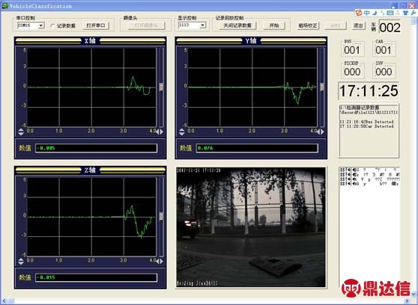This screenshot has height=305, width=418.
Task: Click the 磁场校正 button
Action: click(x=308, y=25)
